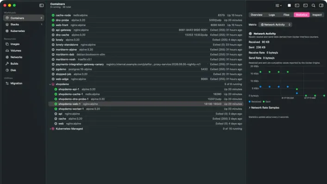Viewport: 327px width, 184px height.
Task: Switch to the Logs tab
Action: point(271,15)
